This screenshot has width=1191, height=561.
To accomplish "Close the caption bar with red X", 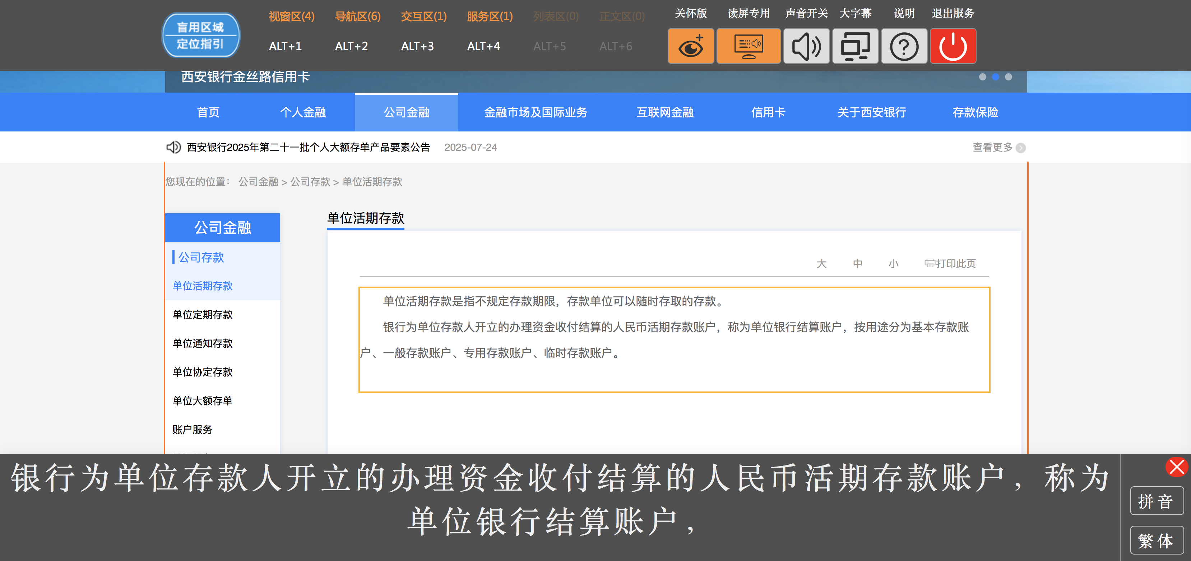I will click(x=1176, y=467).
